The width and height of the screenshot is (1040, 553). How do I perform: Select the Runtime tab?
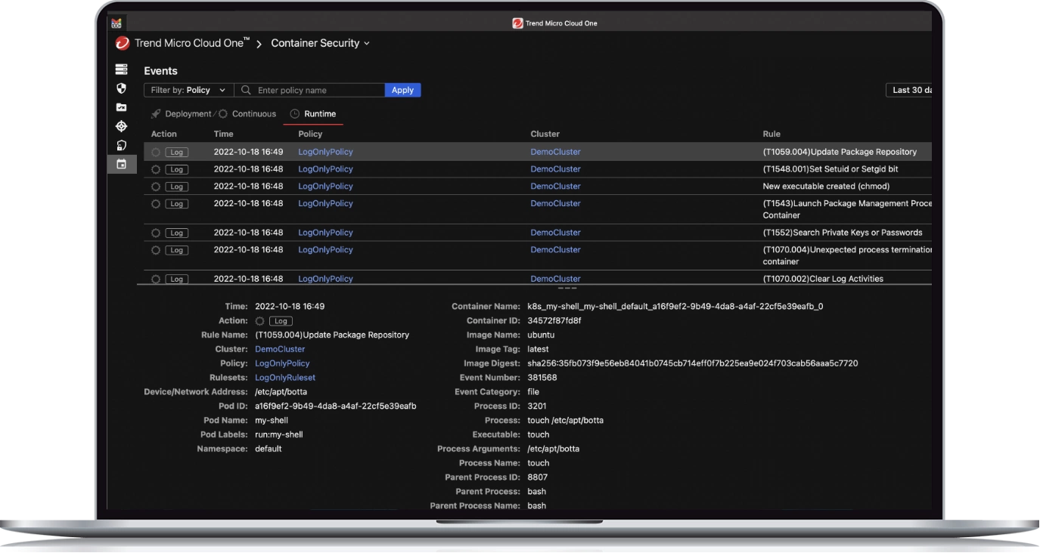pyautogui.click(x=313, y=114)
